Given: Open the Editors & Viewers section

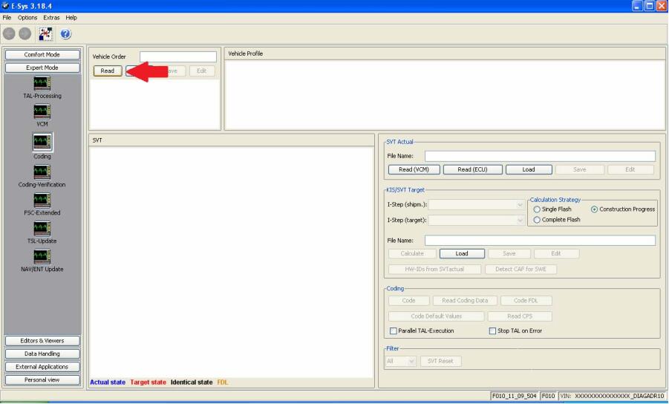Looking at the screenshot, I should [x=42, y=341].
